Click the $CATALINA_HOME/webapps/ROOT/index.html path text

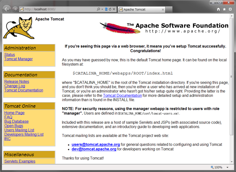pyautogui.click(x=123, y=73)
